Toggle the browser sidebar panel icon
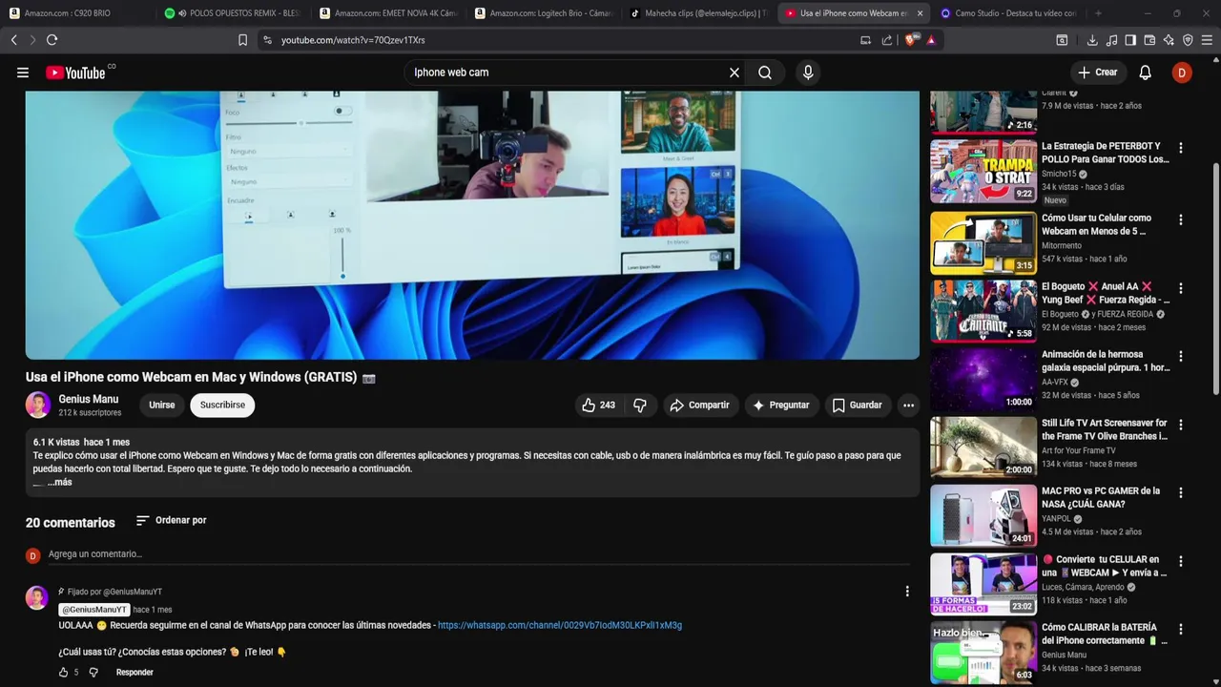 click(x=1130, y=40)
